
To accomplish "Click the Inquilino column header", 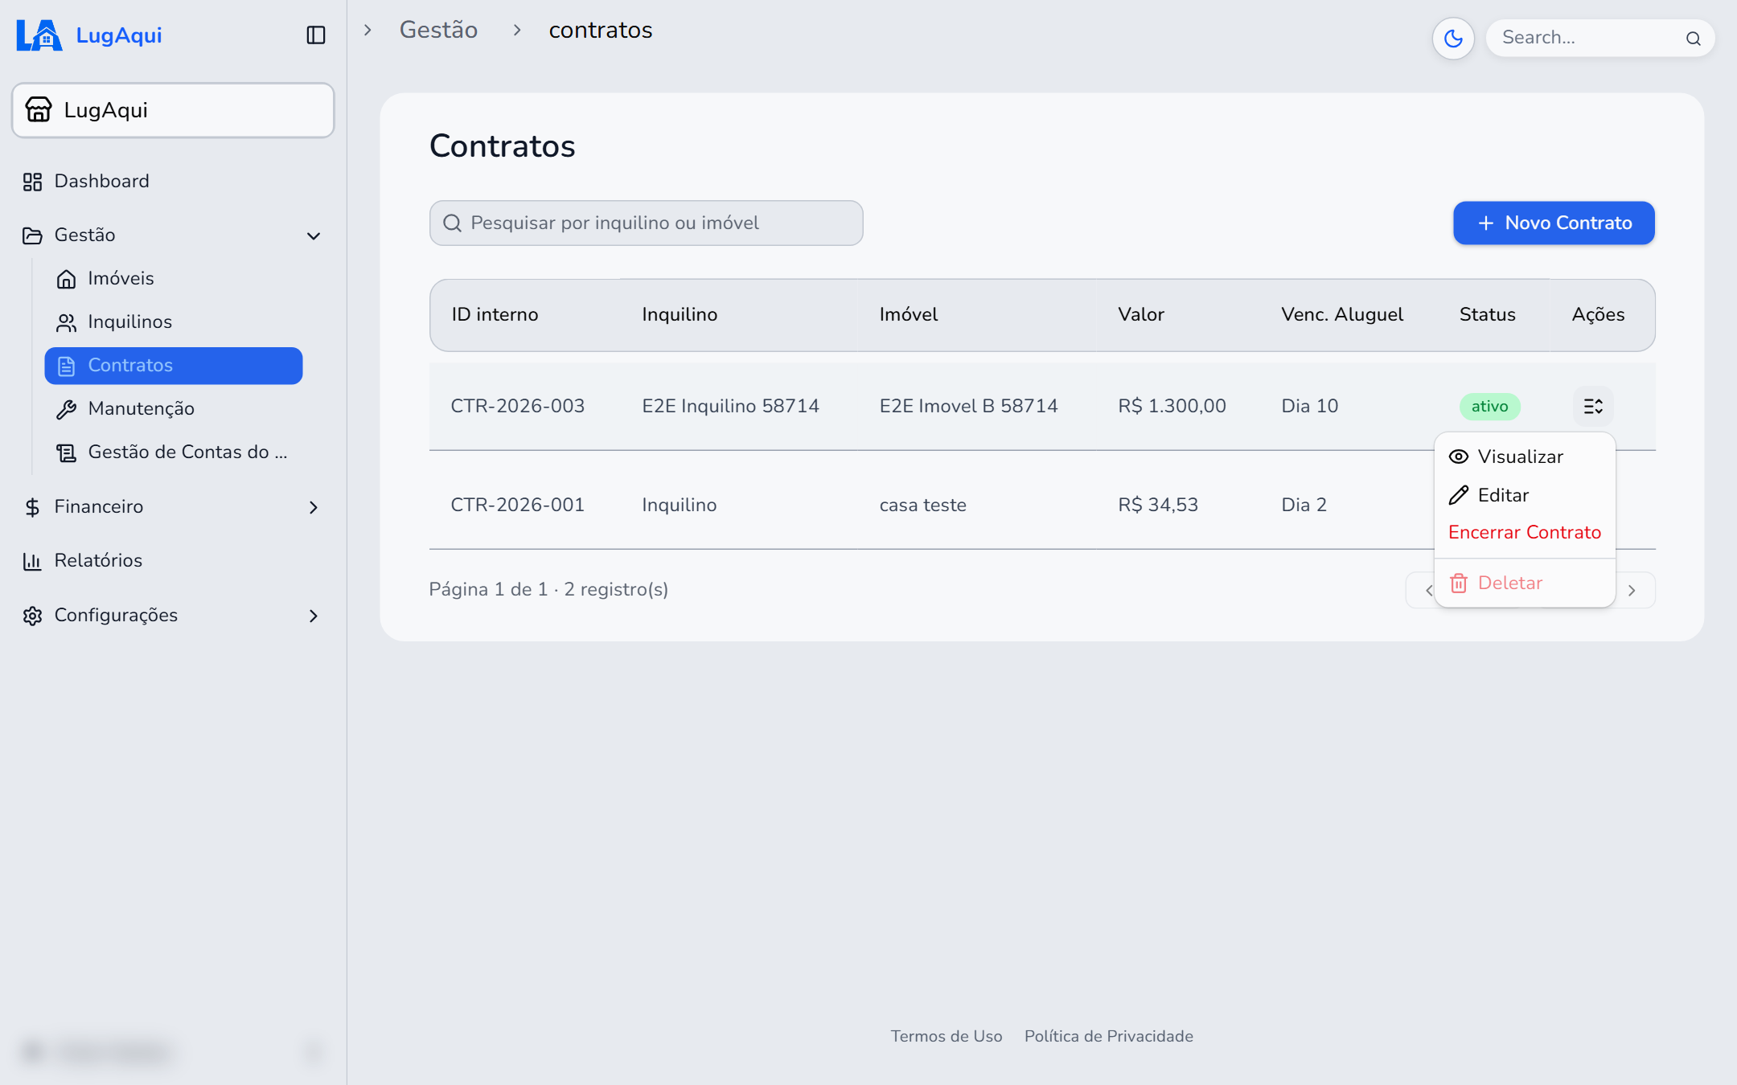I will click(680, 314).
